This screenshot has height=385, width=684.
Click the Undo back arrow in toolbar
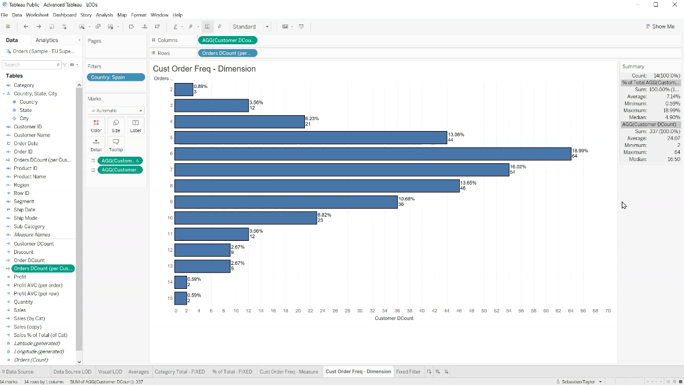pyautogui.click(x=26, y=27)
